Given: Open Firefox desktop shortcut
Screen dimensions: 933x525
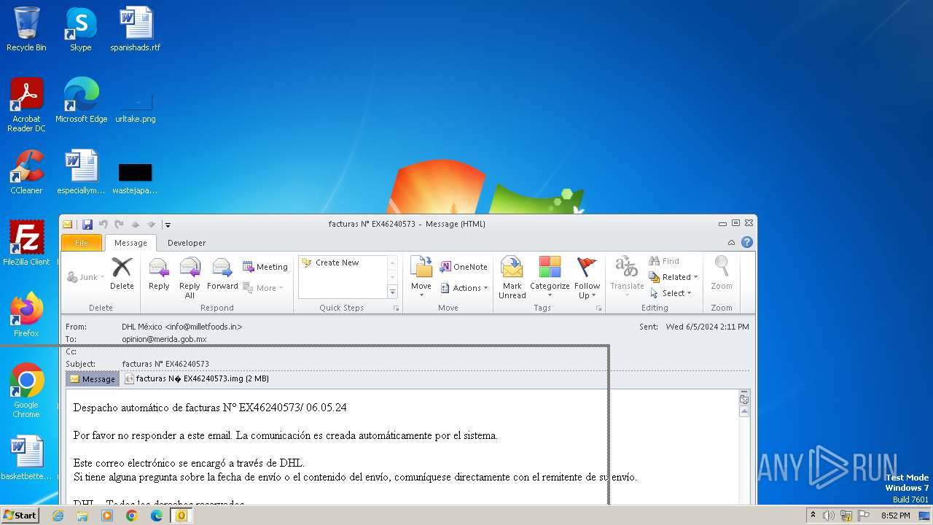Looking at the screenshot, I should coord(26,315).
